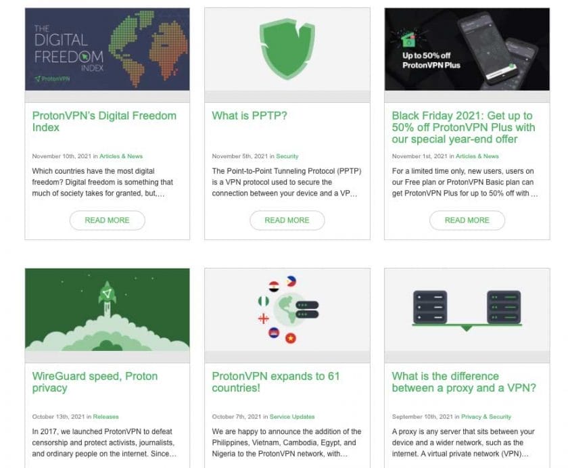This screenshot has width=568, height=468.
Task: Open the Black Friday 2021 article title
Action: pyautogui.click(x=463, y=127)
